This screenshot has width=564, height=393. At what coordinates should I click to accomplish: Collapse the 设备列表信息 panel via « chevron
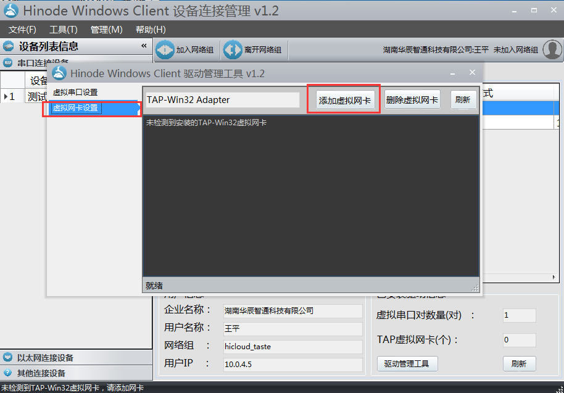pyautogui.click(x=144, y=46)
